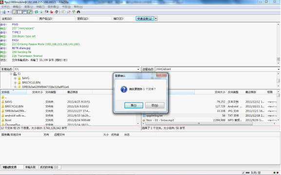Toggle the directory comparison icon

69,12
